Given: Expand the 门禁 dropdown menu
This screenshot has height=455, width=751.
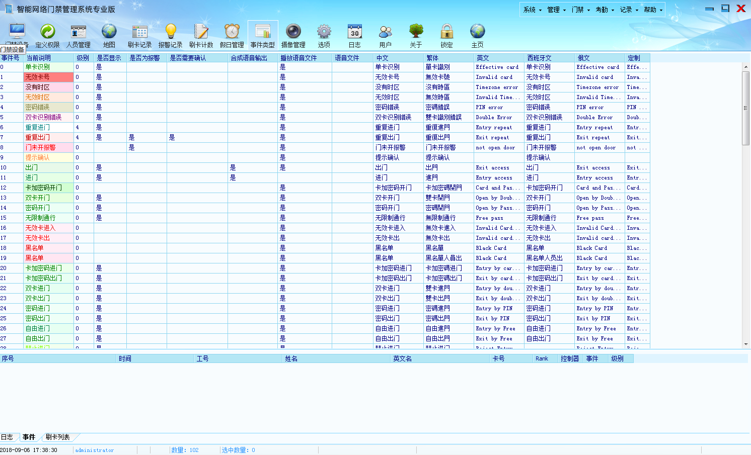Looking at the screenshot, I should click(x=580, y=10).
